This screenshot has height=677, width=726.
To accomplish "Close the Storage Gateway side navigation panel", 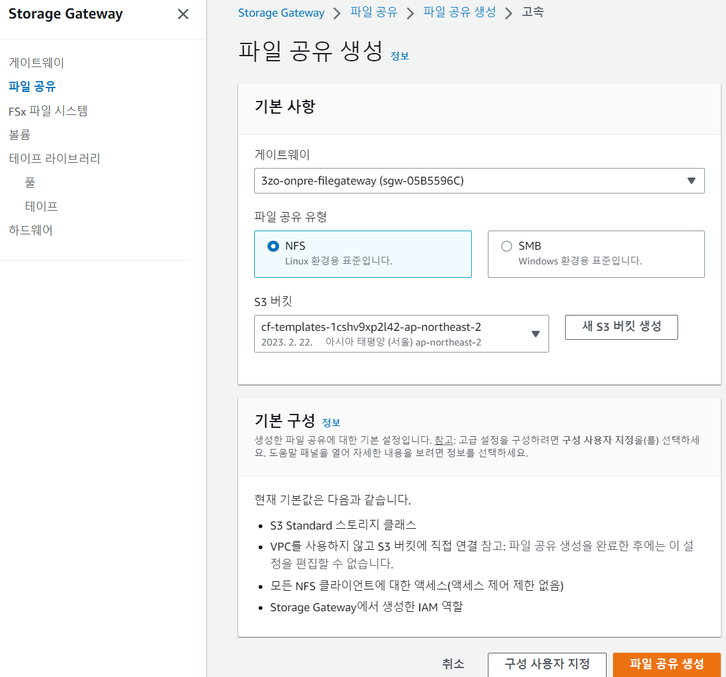I will (x=183, y=14).
